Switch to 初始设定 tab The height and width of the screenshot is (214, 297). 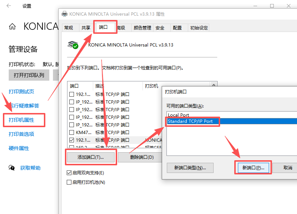(199, 28)
